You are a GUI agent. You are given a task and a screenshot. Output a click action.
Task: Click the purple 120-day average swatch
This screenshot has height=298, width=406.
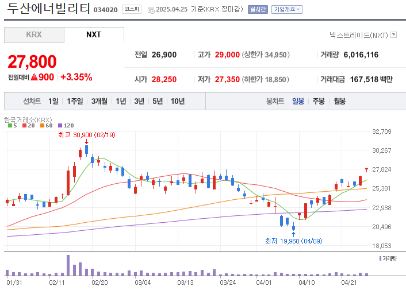(60, 126)
